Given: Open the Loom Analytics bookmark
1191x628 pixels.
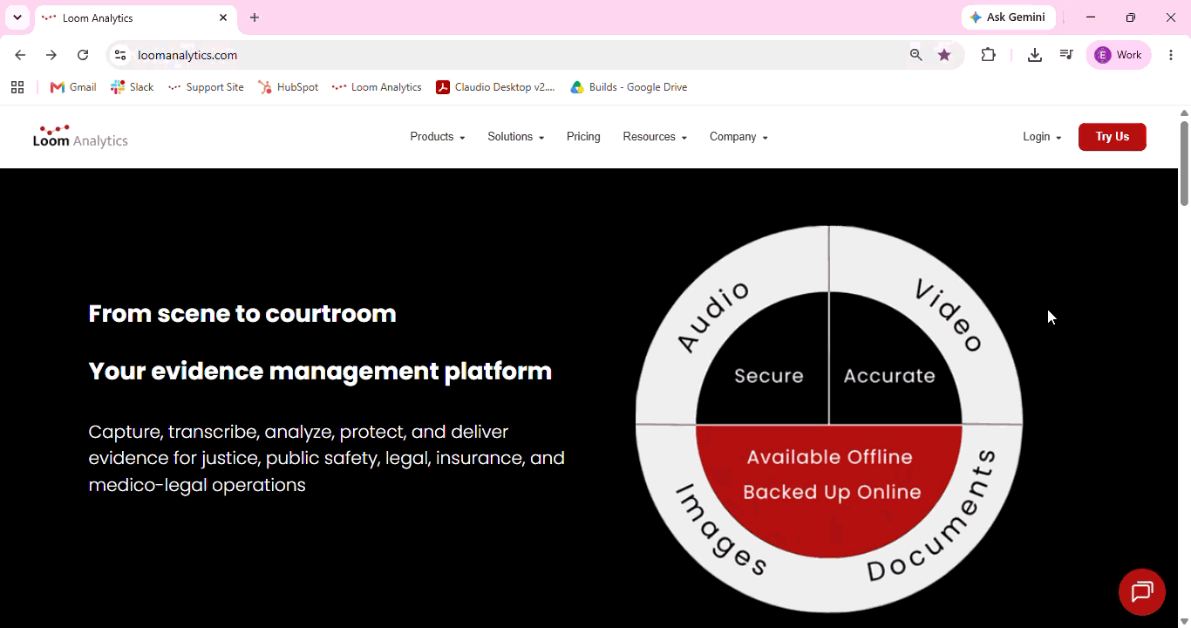Looking at the screenshot, I should click(x=377, y=87).
